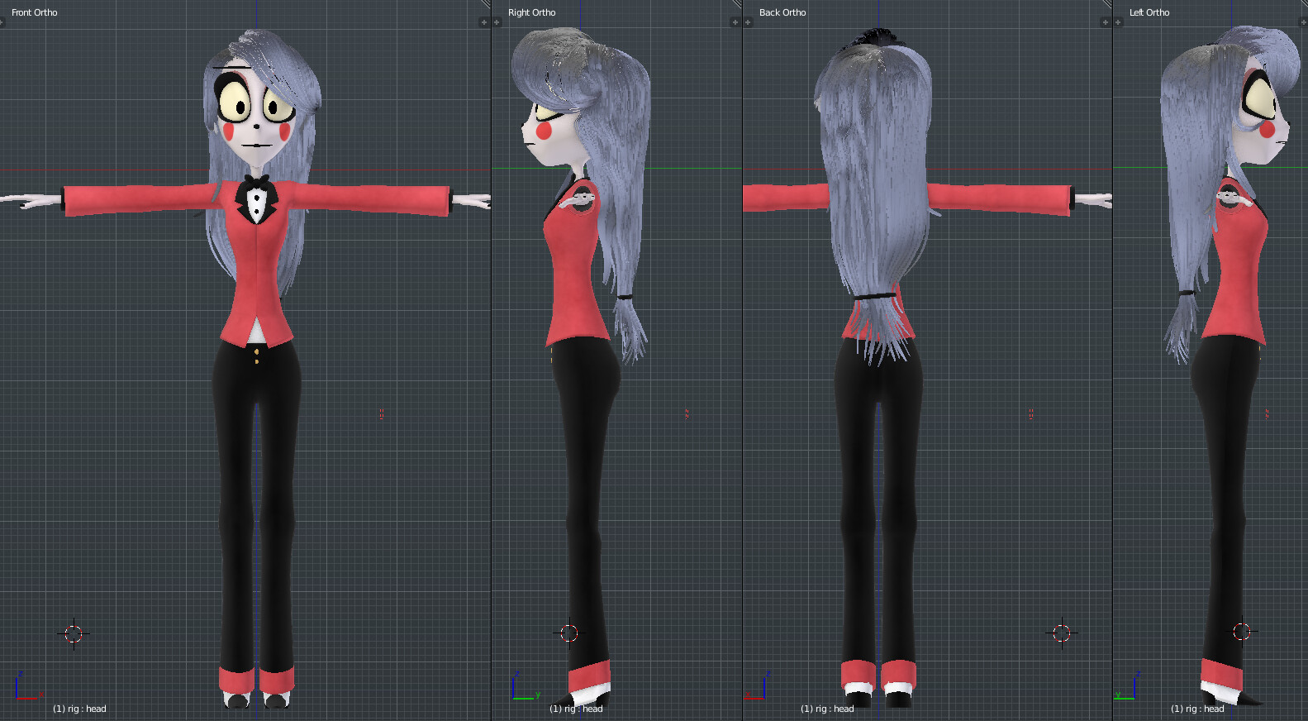Click '(1) rig : head' text in Front Ortho

coord(79,709)
